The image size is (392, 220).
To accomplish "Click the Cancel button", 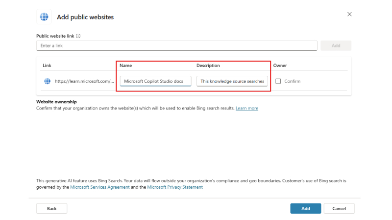I will coord(339,209).
